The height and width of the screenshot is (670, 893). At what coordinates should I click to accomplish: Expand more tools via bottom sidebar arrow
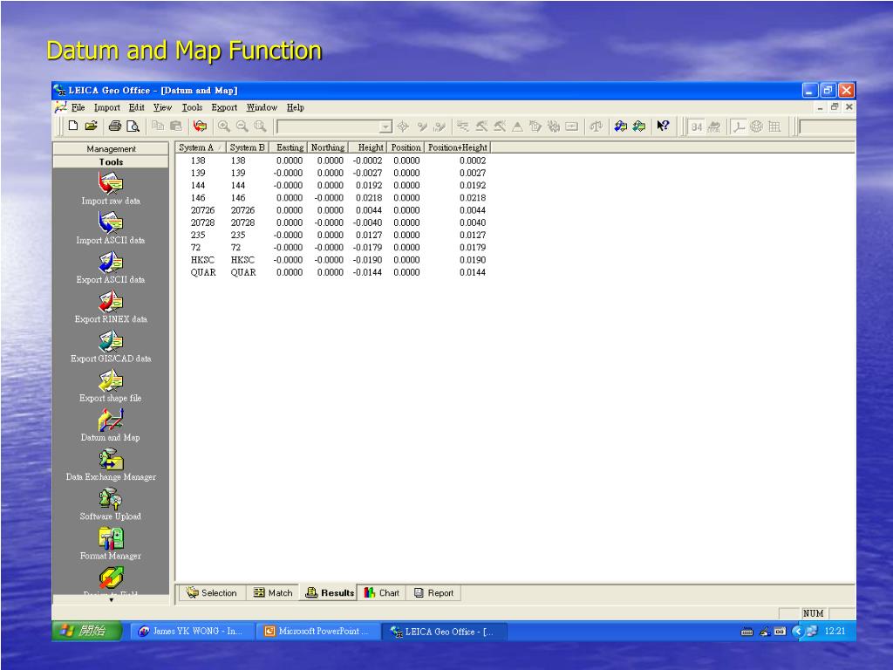(x=111, y=599)
